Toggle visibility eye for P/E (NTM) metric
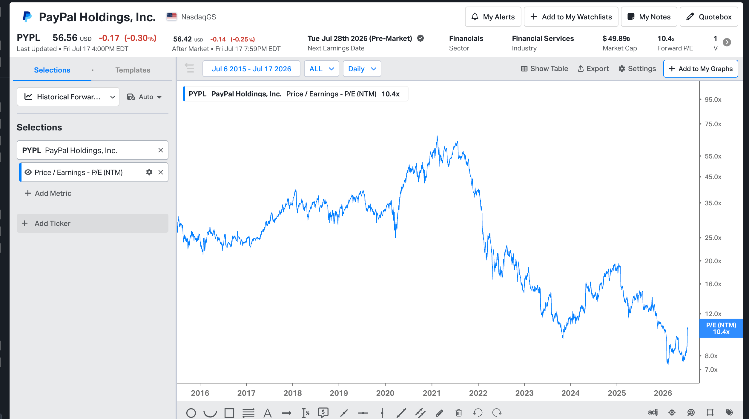 click(x=28, y=172)
